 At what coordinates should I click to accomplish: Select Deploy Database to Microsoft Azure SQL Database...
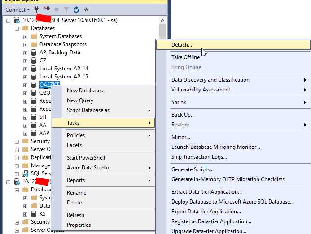point(233,202)
